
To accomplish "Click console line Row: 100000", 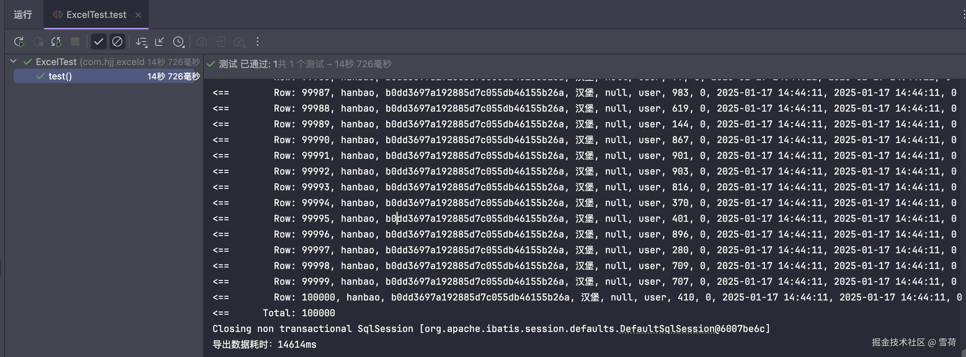I will coord(587,297).
